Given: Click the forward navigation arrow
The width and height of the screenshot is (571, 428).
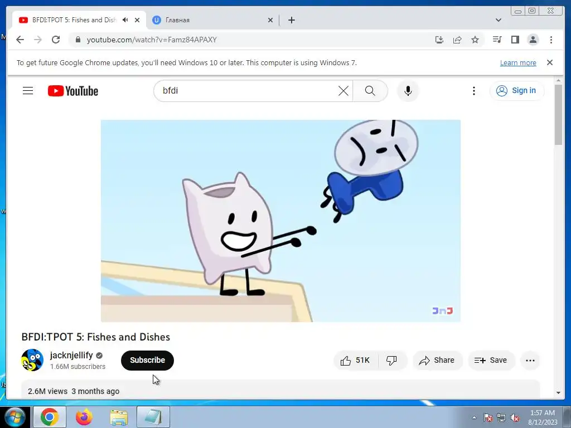Looking at the screenshot, I should tap(38, 40).
